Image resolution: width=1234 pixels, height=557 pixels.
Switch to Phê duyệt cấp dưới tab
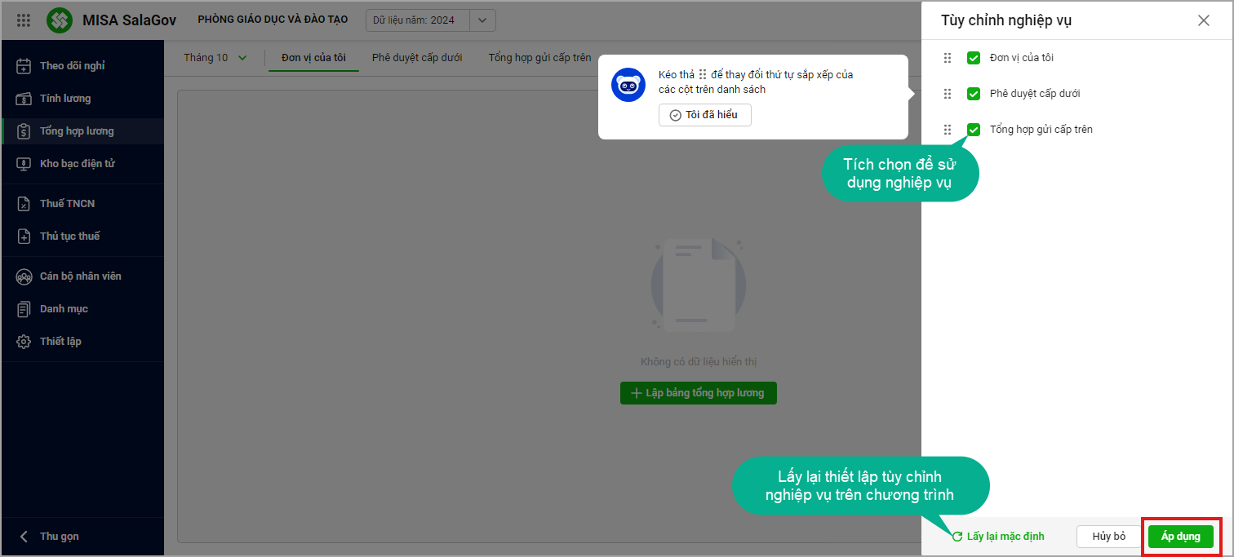416,58
